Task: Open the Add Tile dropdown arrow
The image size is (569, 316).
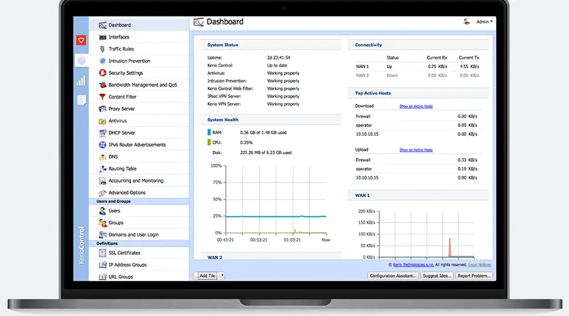Action: click(x=222, y=276)
